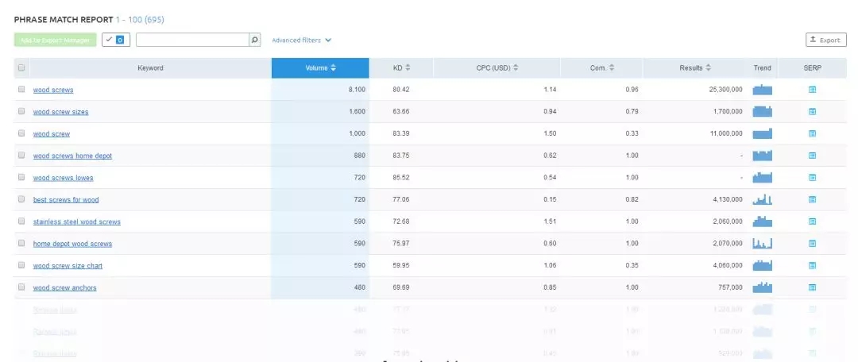Screen dimensions: 858x362
Task: Select checkbox for wood screw size chart
Action: point(21,265)
